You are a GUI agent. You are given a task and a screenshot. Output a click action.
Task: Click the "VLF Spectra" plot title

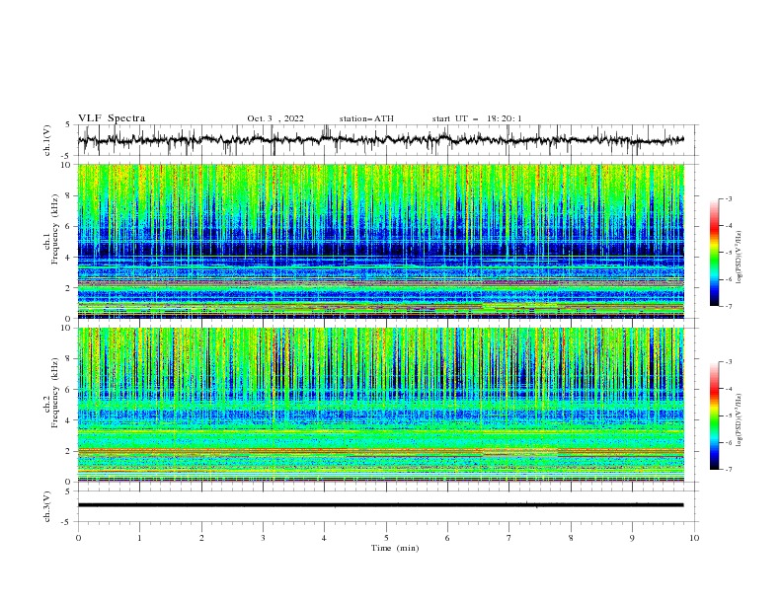112,118
